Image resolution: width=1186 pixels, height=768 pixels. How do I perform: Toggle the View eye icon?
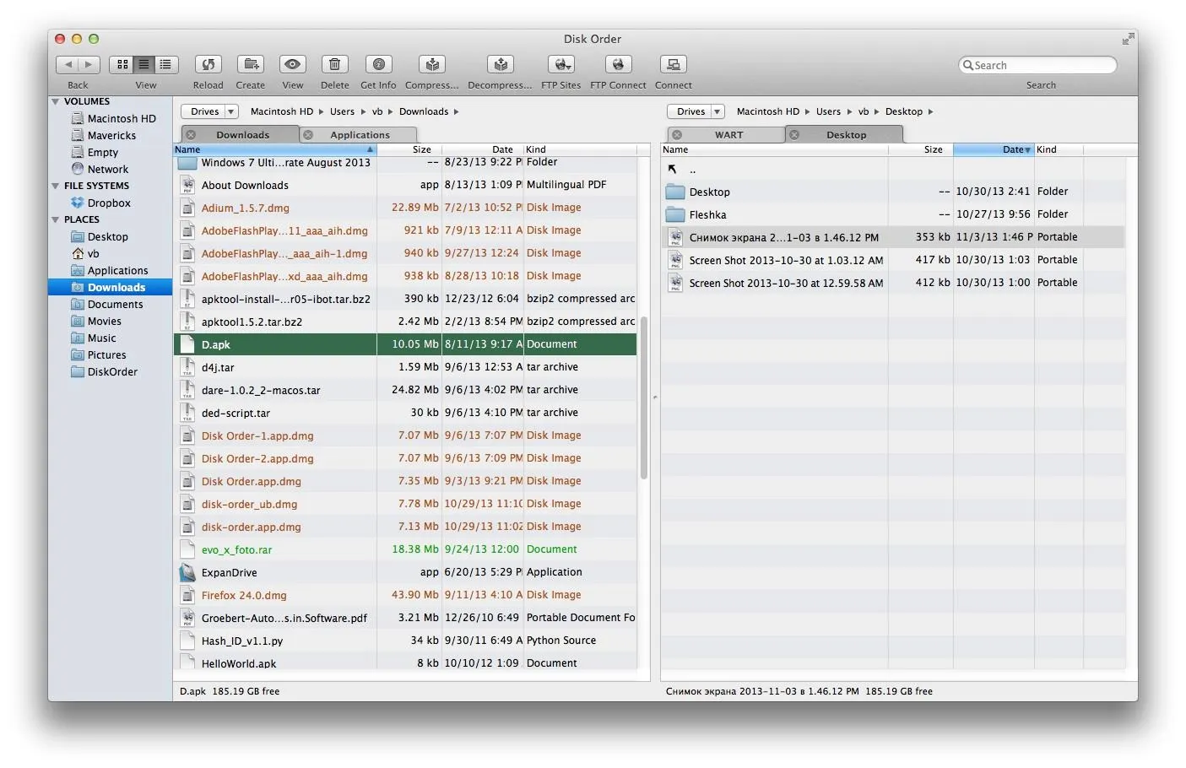(292, 65)
